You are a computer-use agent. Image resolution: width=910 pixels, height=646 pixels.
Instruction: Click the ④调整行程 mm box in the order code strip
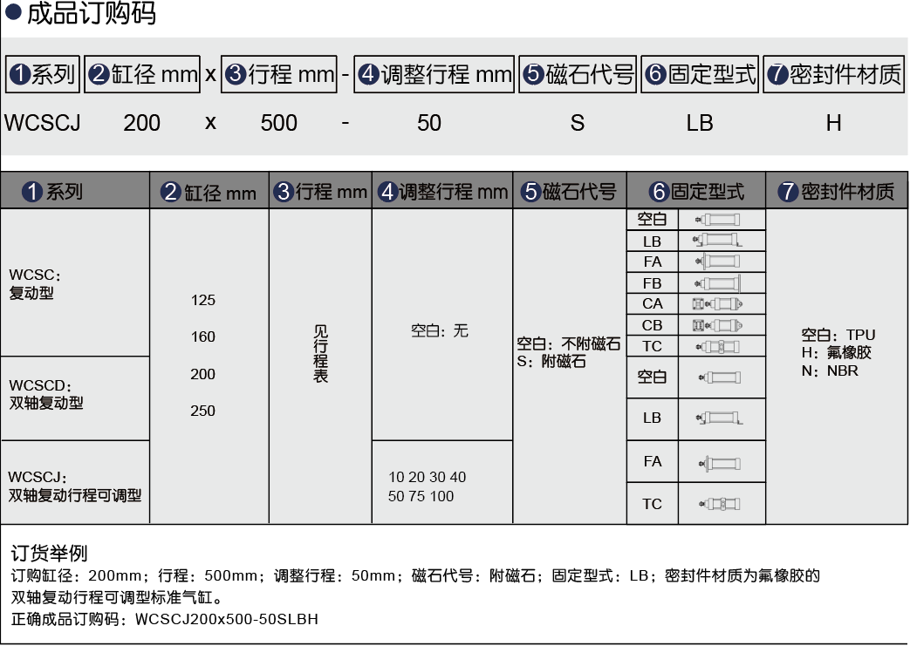(x=434, y=74)
